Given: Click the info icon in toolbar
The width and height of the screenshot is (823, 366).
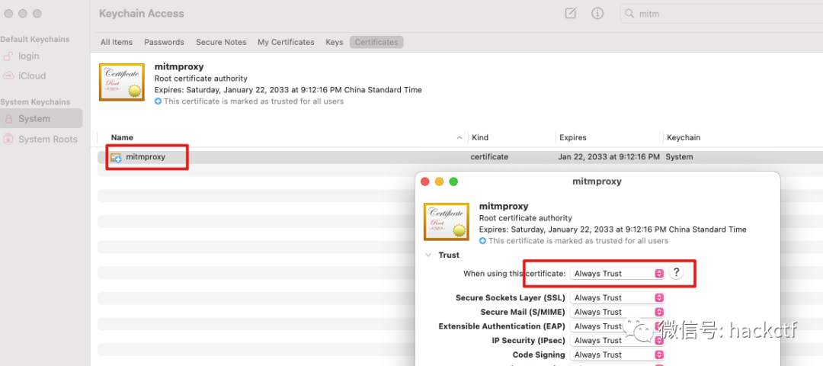Looking at the screenshot, I should (x=597, y=14).
